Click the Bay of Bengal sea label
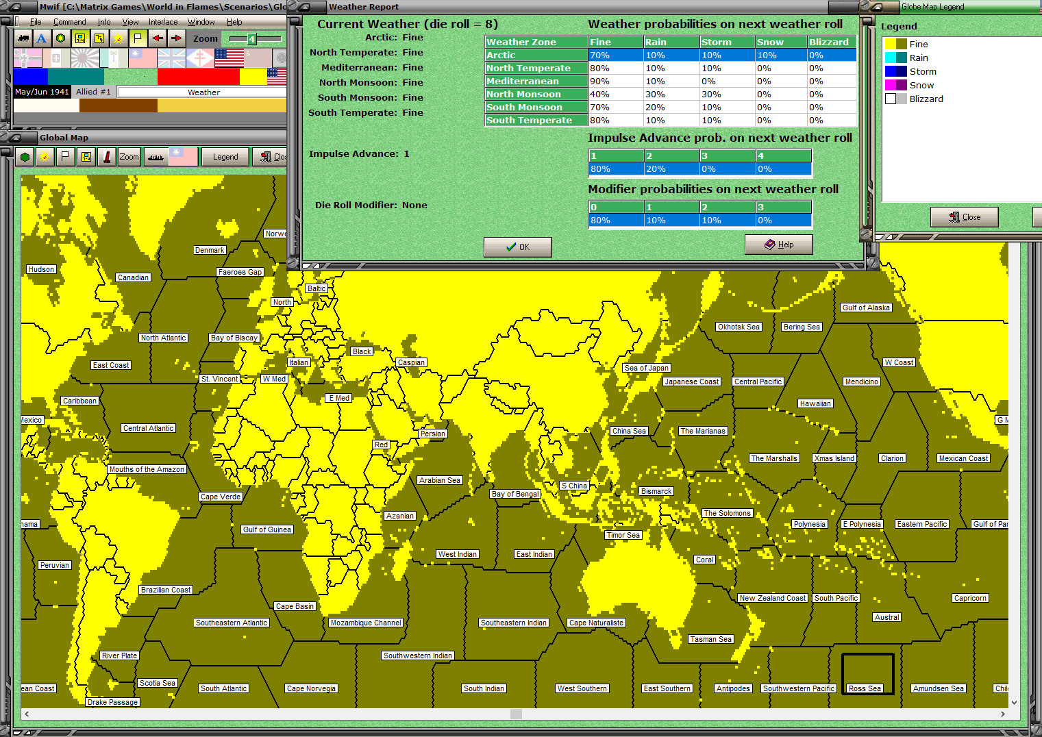This screenshot has height=737, width=1042. 515,494
